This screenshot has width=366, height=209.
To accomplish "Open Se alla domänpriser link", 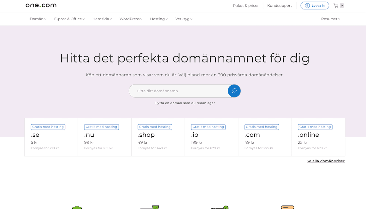I will [325, 161].
